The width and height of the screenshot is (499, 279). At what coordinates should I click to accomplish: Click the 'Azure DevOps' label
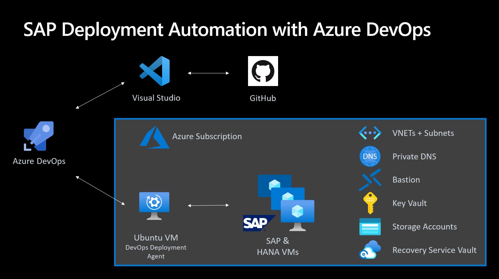point(39,161)
